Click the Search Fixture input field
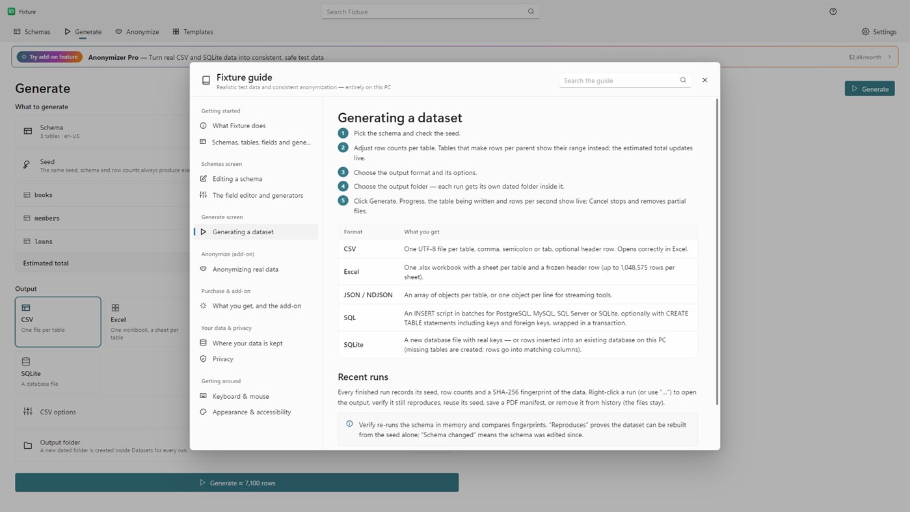This screenshot has width=910, height=512. pos(431,12)
